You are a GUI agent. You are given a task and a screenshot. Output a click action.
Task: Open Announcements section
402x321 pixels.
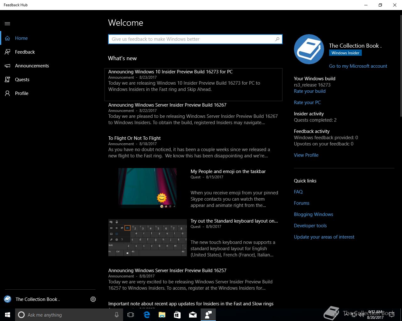coord(50,66)
